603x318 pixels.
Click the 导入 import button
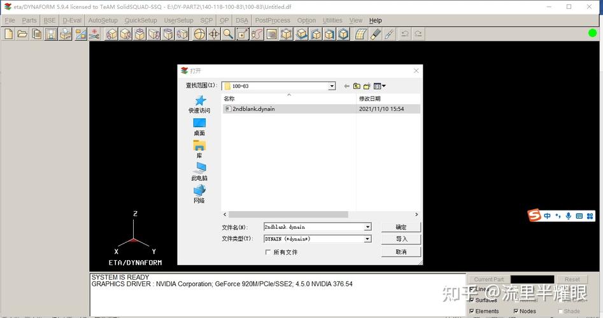coord(401,239)
